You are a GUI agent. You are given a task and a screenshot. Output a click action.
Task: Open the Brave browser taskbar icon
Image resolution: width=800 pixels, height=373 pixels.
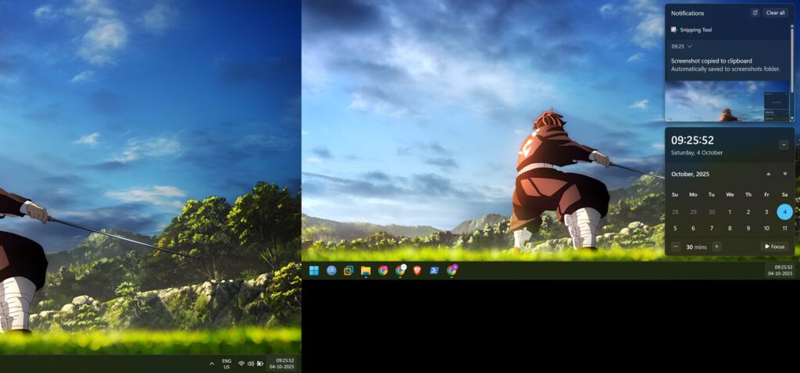[x=417, y=271]
